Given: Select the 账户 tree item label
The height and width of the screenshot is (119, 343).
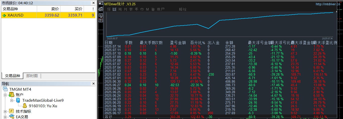Looking at the screenshot, I should point(19,95).
